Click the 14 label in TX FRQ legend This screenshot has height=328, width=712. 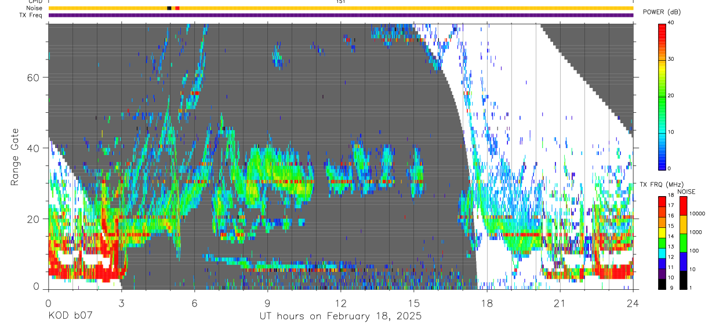[671, 236]
